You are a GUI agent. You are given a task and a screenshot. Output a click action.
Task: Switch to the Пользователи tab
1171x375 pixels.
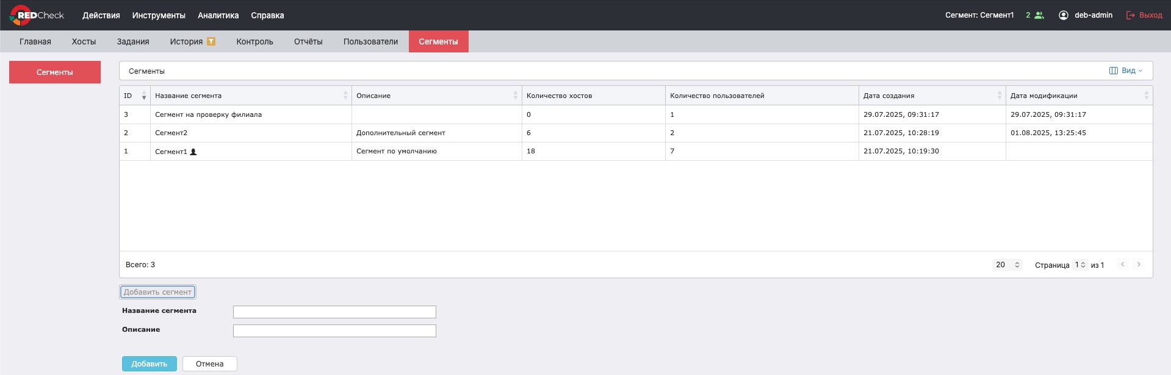(370, 41)
